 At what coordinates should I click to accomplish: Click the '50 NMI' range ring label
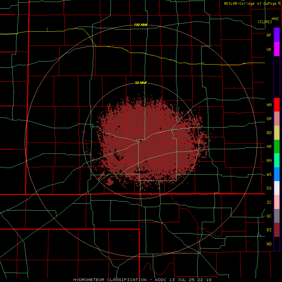coord(141,83)
